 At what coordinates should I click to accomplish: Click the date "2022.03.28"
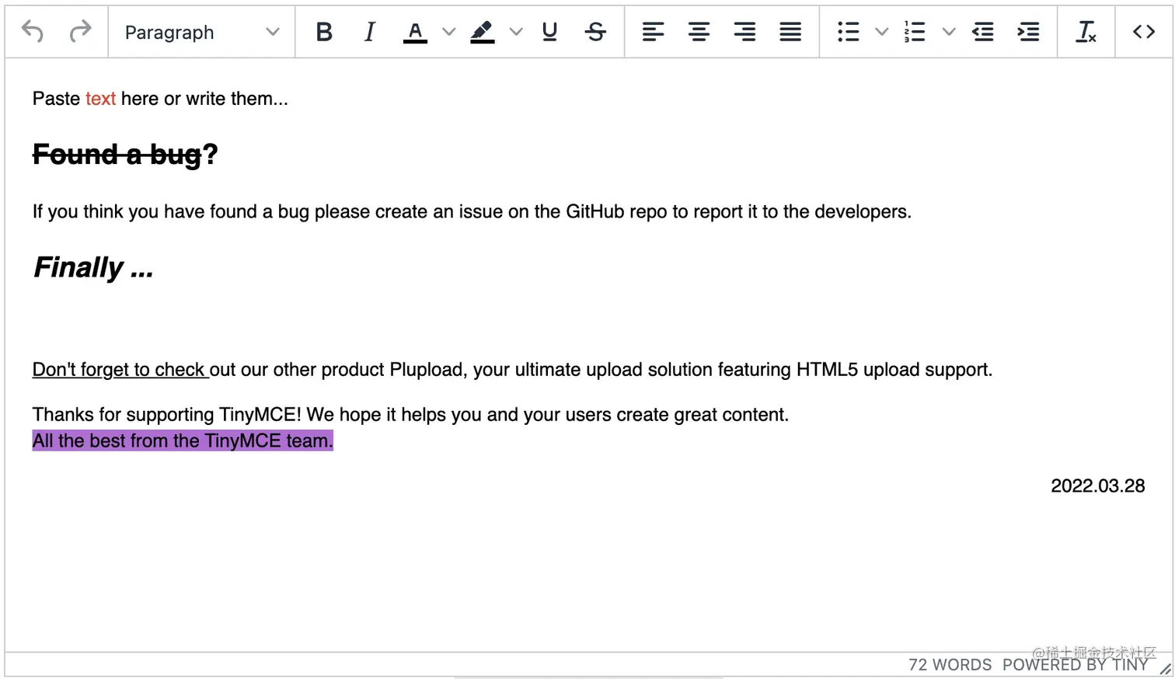(1097, 486)
